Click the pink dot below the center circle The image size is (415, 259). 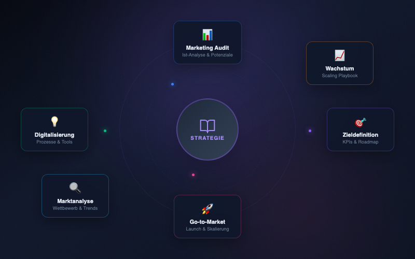[x=193, y=175]
